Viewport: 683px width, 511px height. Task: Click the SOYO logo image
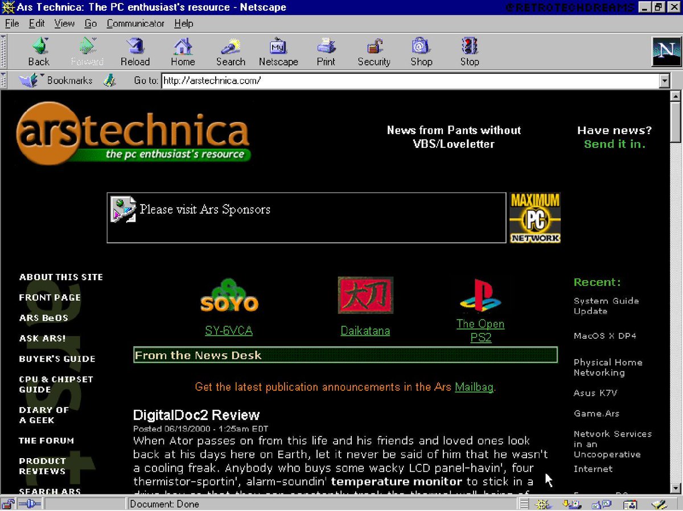pos(229,296)
